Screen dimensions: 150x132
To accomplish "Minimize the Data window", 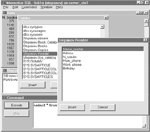I will tap(138, 13).
